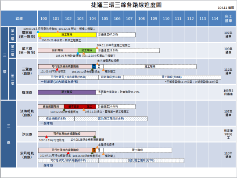This screenshot has height=178, width=237.
Task: Click the green triangle at 102.02.25 綜合規劃核定
Action: 64,109
